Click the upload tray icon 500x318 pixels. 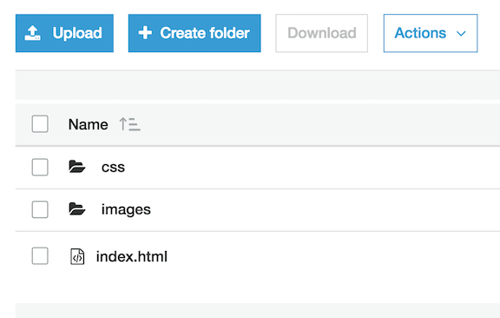click(x=32, y=33)
